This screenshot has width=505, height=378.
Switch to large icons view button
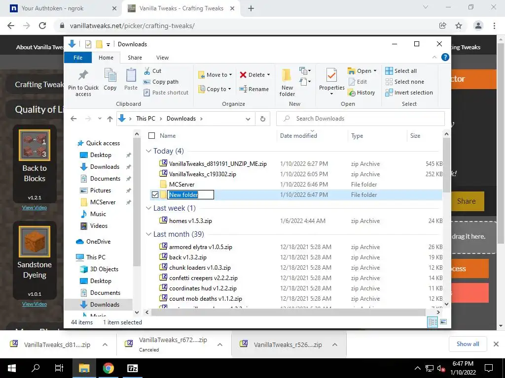click(x=443, y=322)
